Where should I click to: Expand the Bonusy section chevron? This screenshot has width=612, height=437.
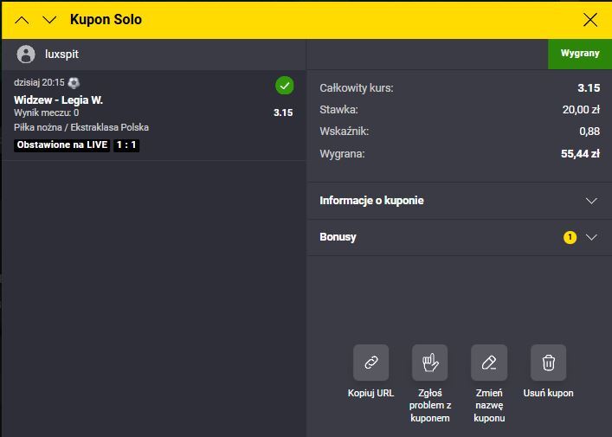pos(591,237)
